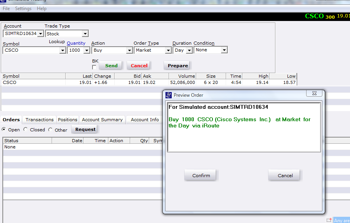Click the Quantity field showing 1000
The height and width of the screenshot is (223, 350).
coord(76,50)
